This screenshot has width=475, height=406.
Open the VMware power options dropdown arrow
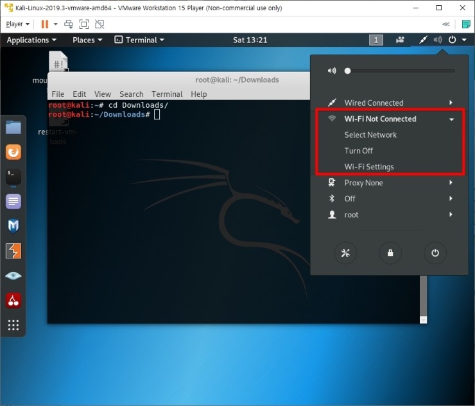coord(55,24)
